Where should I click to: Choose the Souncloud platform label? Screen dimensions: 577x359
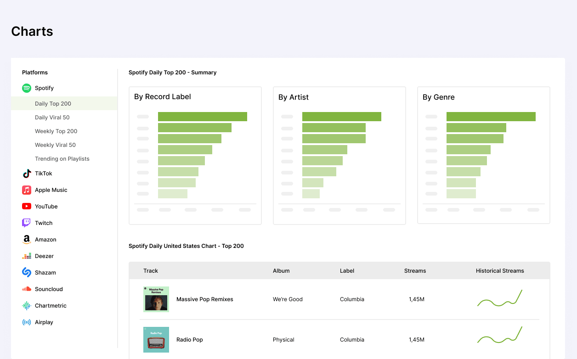(49, 289)
